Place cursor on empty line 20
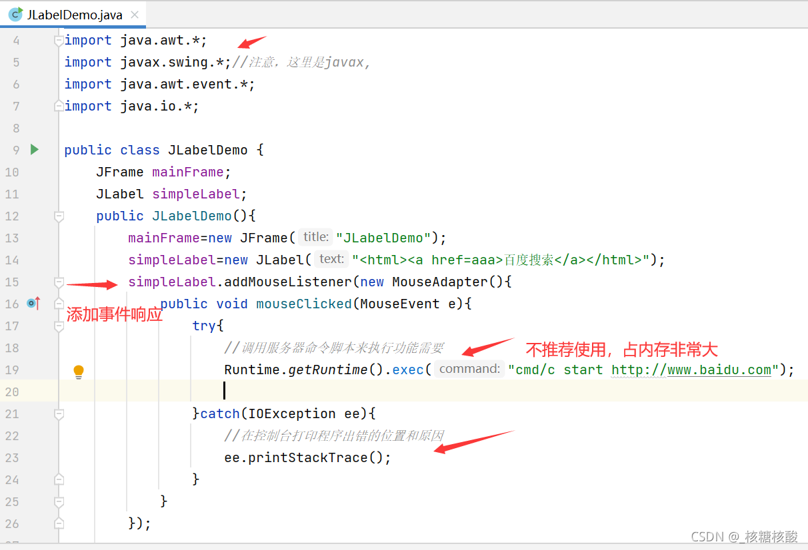Viewport: 808px width, 550px height. click(433, 392)
